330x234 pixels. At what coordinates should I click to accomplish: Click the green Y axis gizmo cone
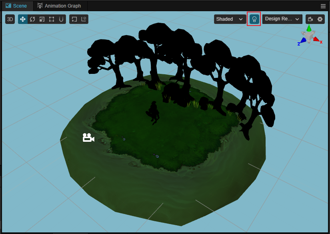pyautogui.click(x=309, y=28)
